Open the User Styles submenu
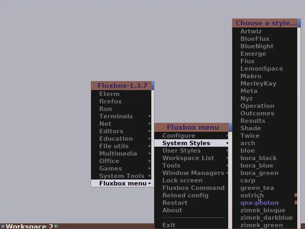The image size is (305, 229). pyautogui.click(x=191, y=151)
